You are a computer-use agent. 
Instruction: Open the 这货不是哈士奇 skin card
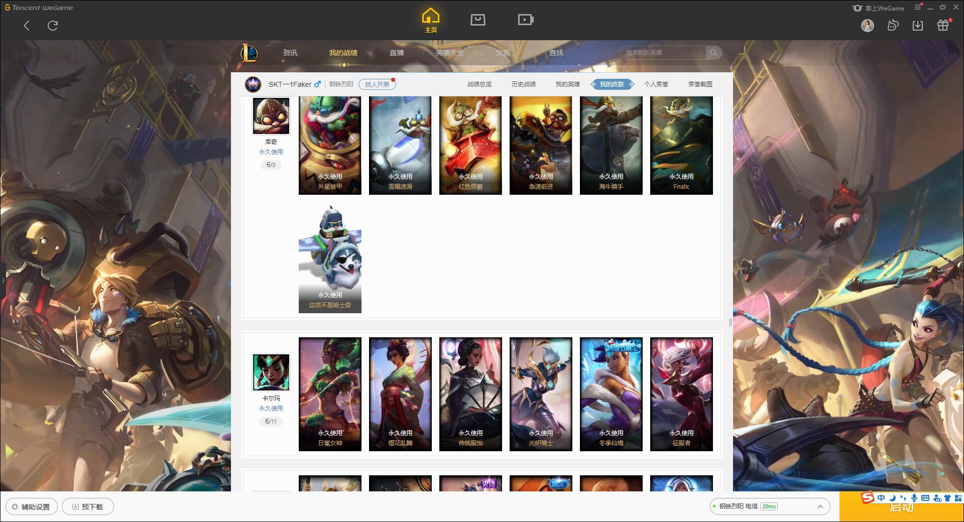tap(330, 258)
